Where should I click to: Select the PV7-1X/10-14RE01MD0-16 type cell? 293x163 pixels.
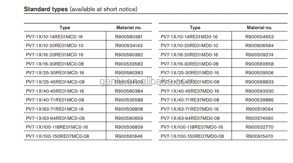[189, 37]
